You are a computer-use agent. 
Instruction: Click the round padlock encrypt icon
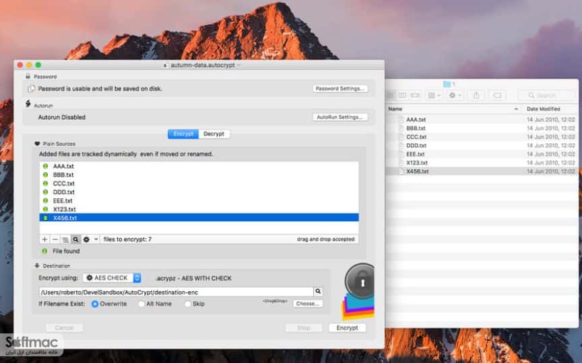(360, 282)
